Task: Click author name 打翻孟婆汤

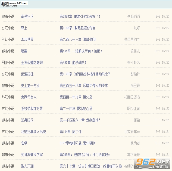Action: pos(132,97)
